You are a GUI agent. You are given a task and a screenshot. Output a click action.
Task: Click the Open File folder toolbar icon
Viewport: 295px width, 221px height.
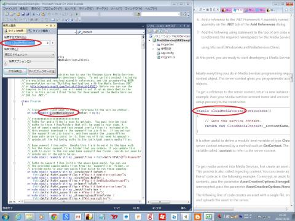tap(18, 14)
